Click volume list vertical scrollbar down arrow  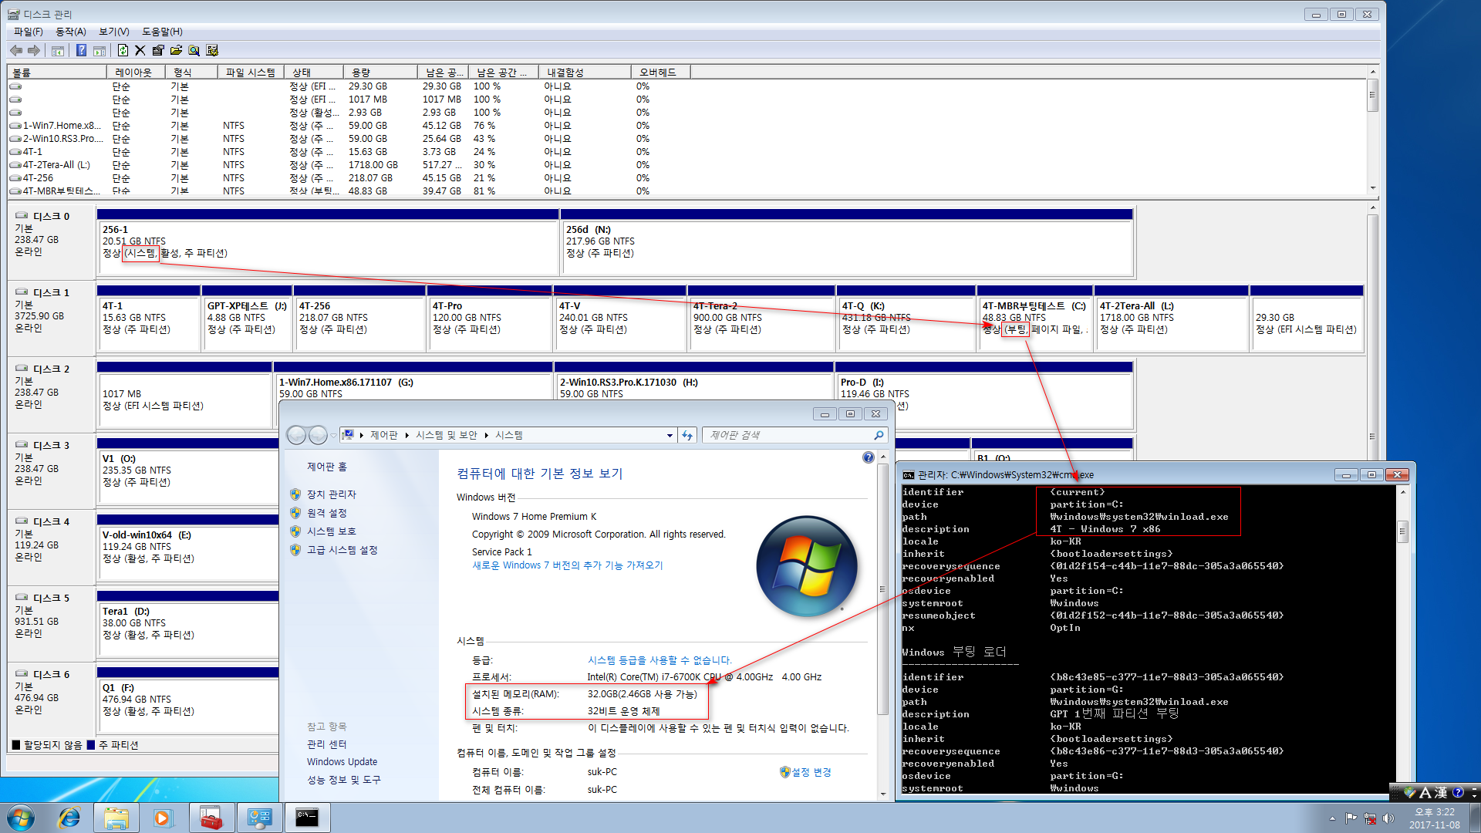1373,188
